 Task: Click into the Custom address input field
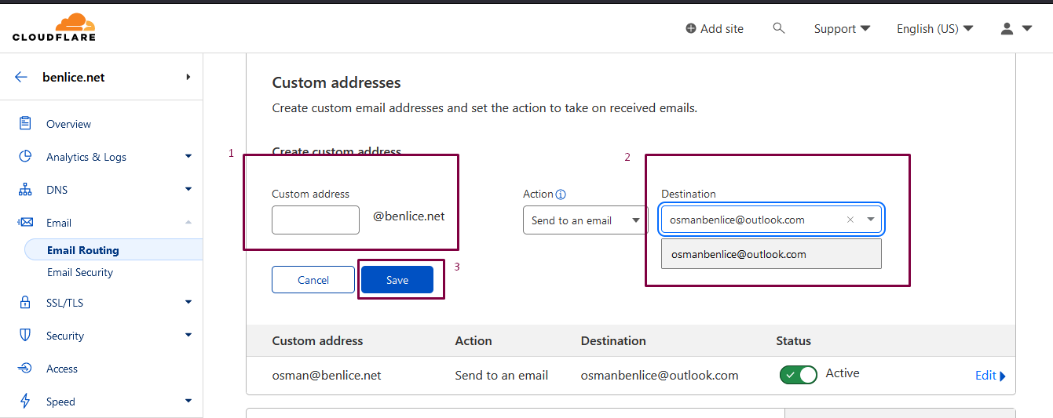[x=316, y=220]
